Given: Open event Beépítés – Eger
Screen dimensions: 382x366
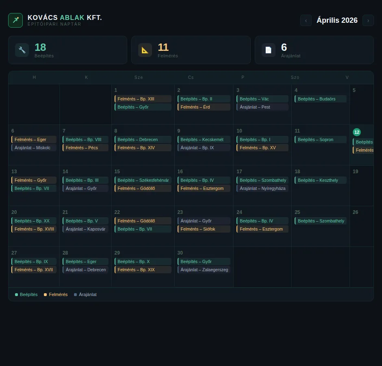Looking at the screenshot, I should (85, 261).
